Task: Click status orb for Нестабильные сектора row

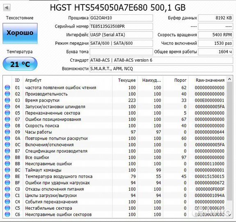Action: pyautogui.click(x=7, y=208)
